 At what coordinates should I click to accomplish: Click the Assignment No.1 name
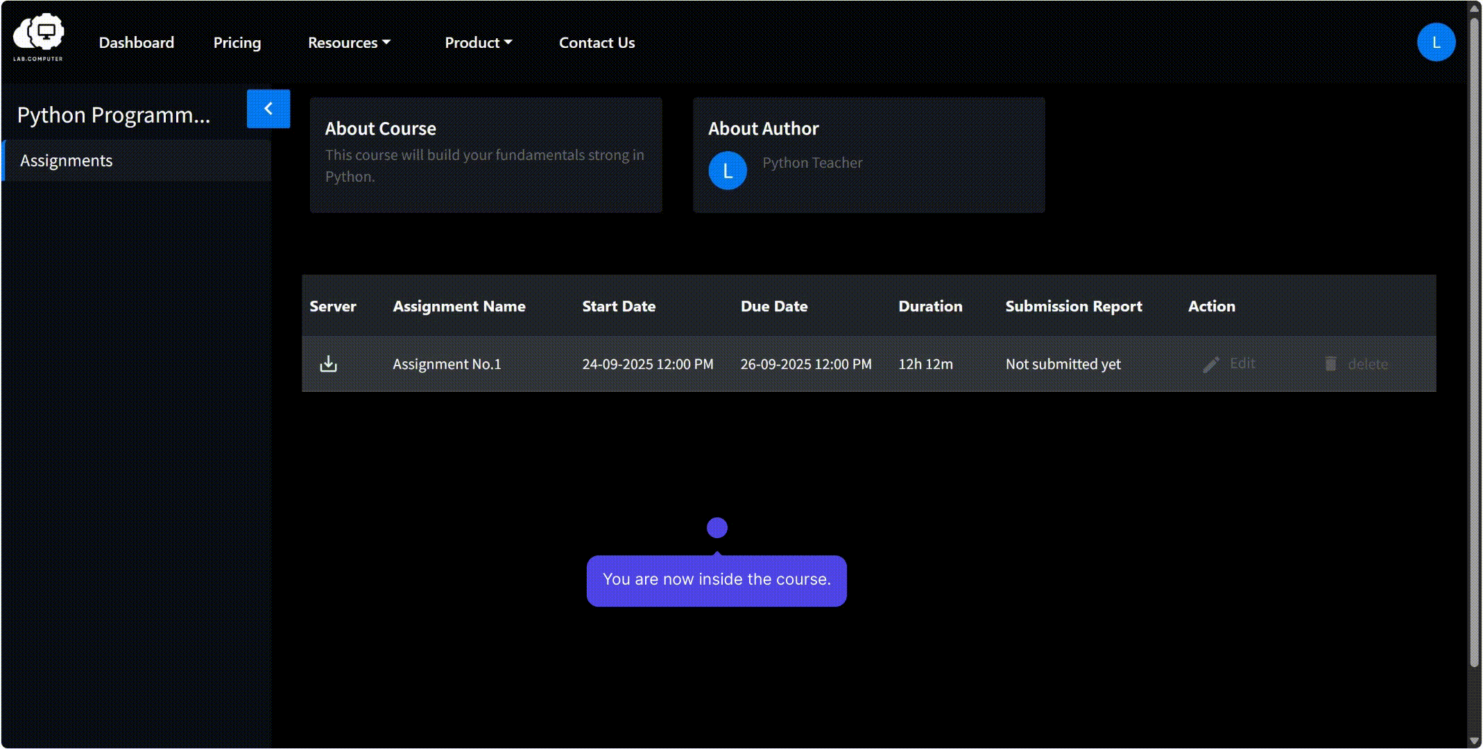click(447, 364)
